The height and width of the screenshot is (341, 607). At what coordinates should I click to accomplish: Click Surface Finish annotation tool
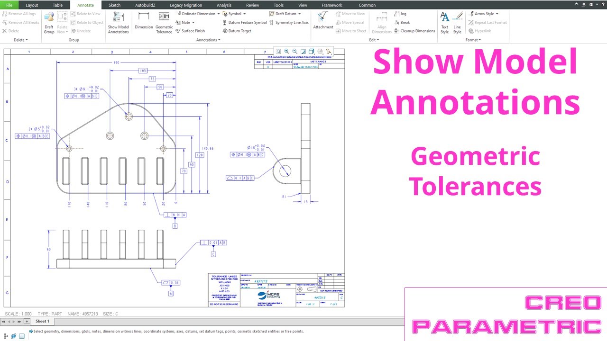click(190, 31)
